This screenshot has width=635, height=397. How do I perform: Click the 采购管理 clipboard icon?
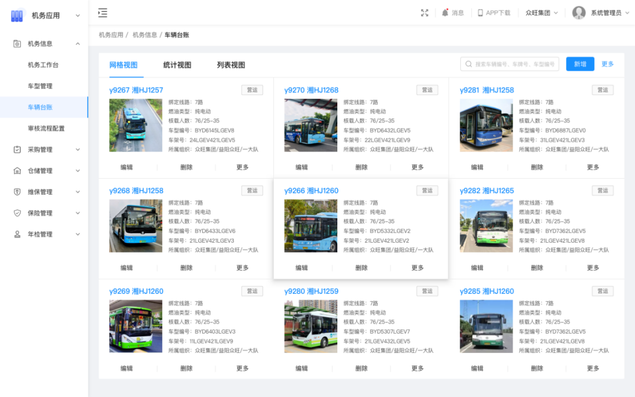(x=17, y=149)
